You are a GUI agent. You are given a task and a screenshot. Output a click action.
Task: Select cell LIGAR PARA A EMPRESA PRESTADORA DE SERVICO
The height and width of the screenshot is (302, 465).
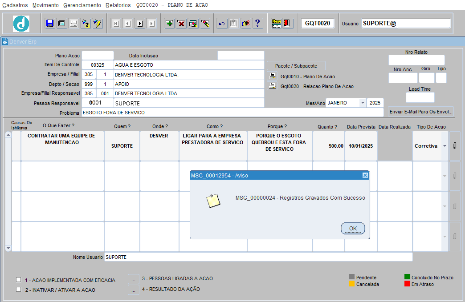click(213, 146)
